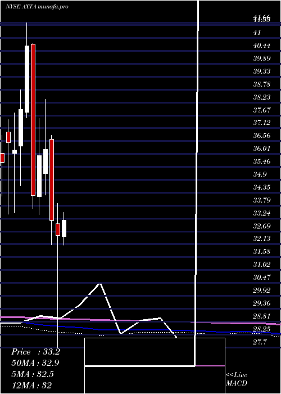The image size is (281, 394).
Task: Click the last white candlestick near 32.69
Action: 64,229
